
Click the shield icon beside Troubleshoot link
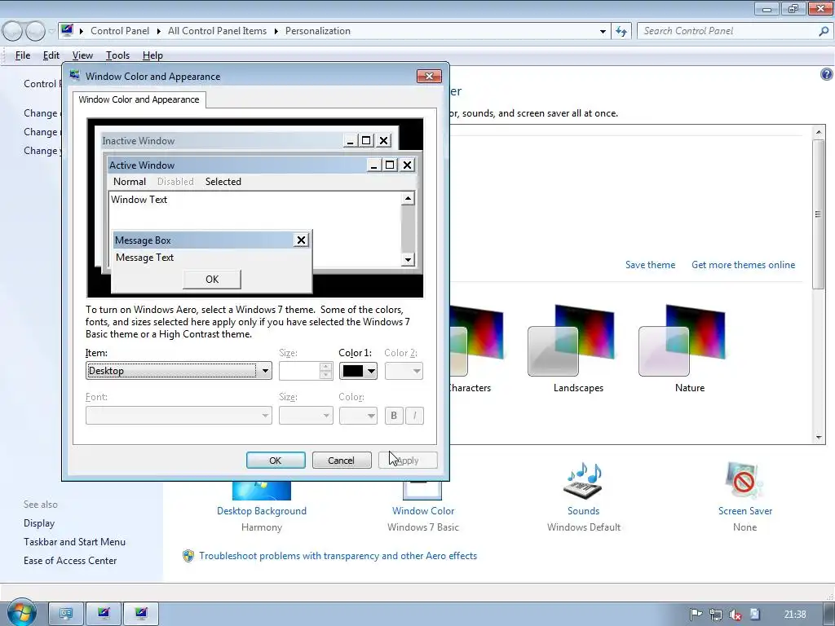click(x=188, y=556)
